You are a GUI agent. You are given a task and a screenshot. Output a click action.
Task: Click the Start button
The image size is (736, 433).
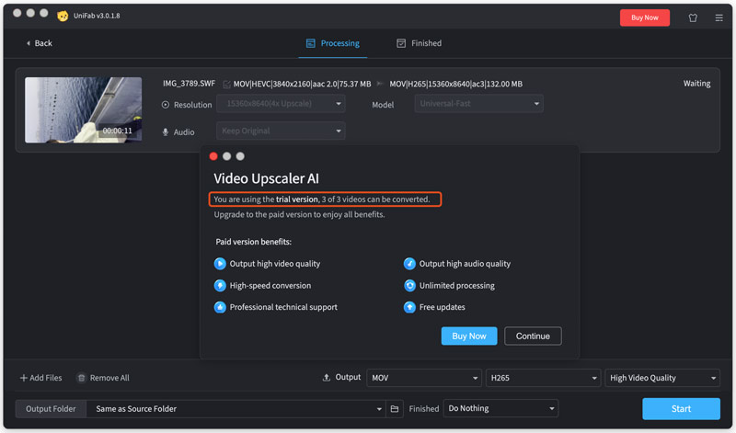[x=681, y=408]
